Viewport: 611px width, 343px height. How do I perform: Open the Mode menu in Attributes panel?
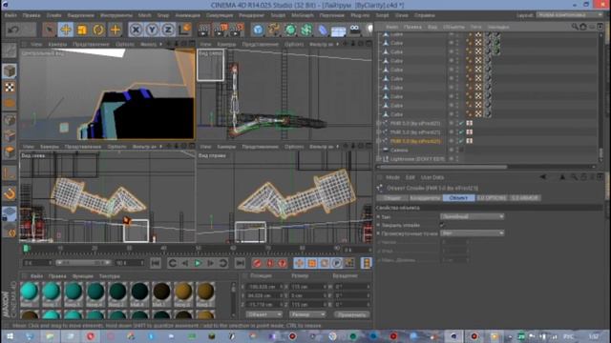(392, 177)
